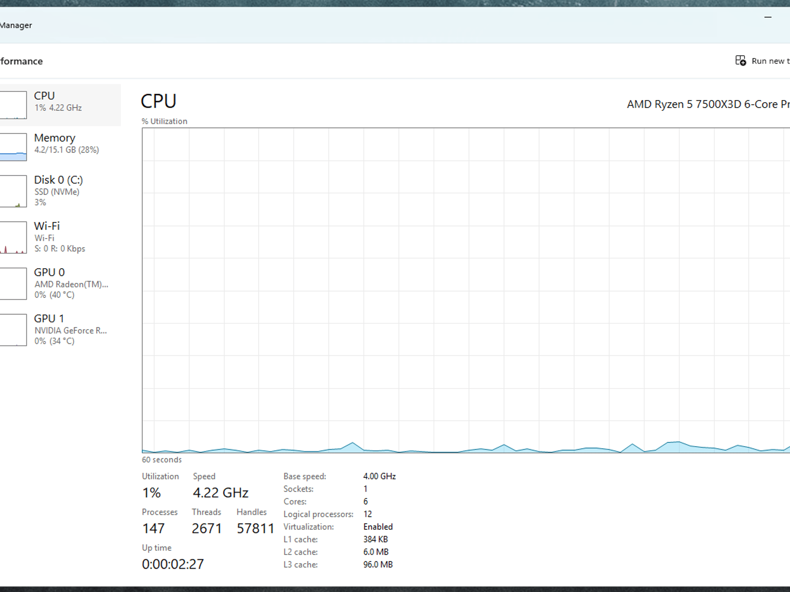Click the 6.0 MB L2 cache value
790x592 pixels.
[x=376, y=552]
